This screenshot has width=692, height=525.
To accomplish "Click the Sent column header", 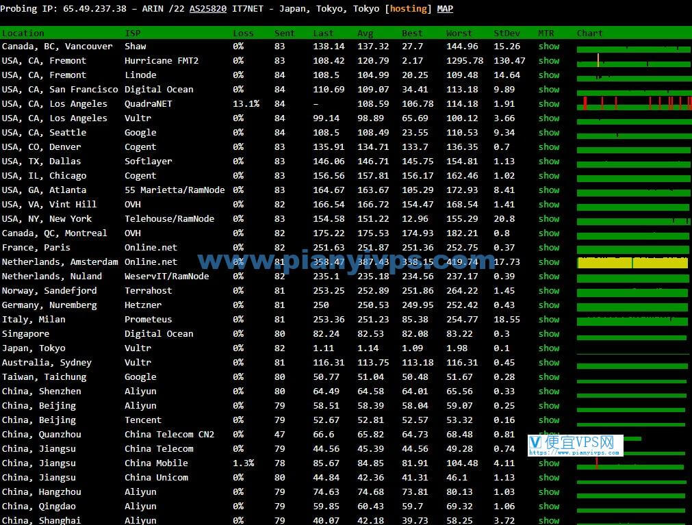I will [x=284, y=33].
